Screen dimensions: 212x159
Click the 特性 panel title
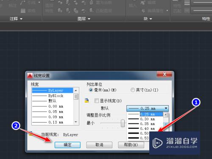coord(206,19)
